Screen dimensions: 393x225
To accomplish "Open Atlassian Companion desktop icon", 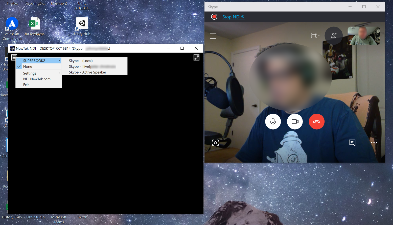I will [x=12, y=28].
